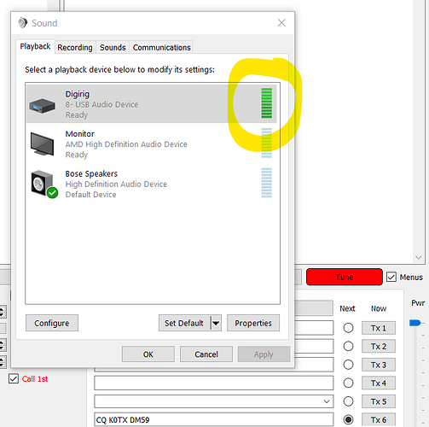The image size is (429, 427).
Task: Open the Sounds tab
Action: tap(113, 47)
